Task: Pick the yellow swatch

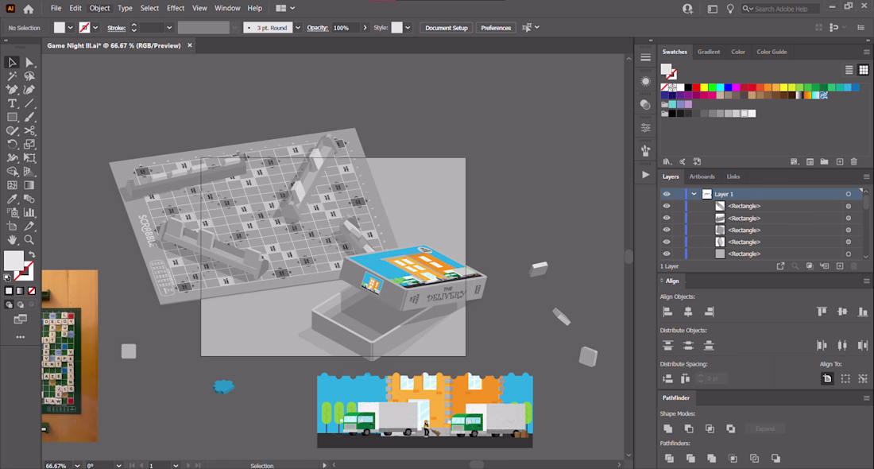Action: tap(704, 87)
